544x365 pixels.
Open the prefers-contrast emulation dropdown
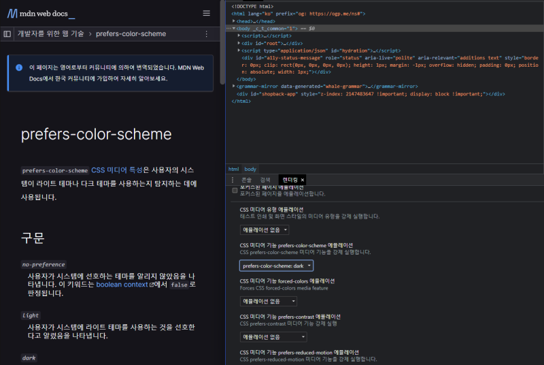(273, 337)
